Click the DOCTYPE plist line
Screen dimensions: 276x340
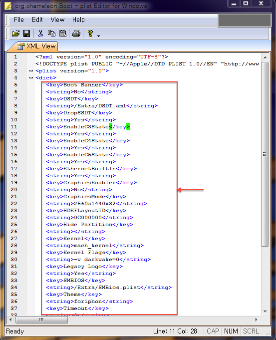tap(147, 64)
